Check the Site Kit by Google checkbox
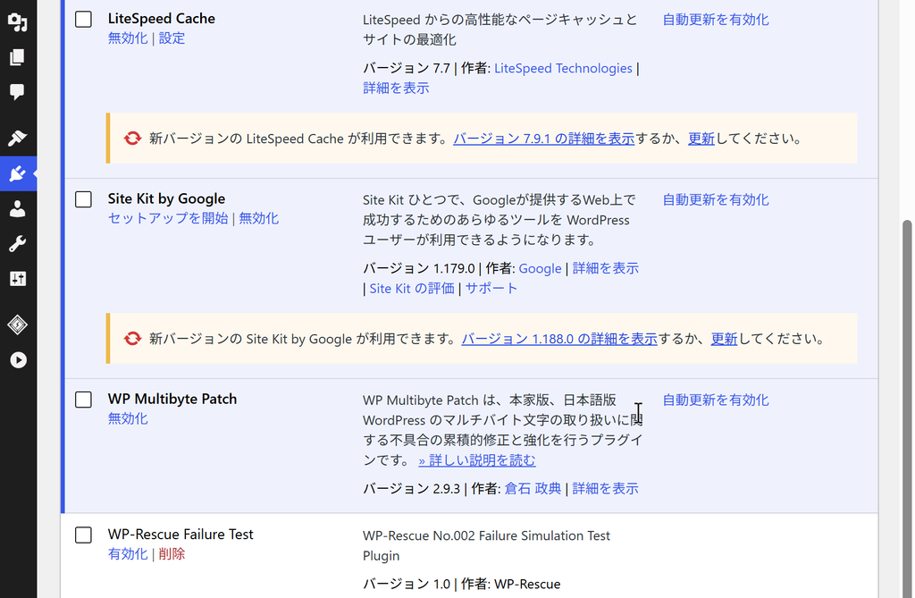Screen dimensions: 915x598 coord(83,199)
